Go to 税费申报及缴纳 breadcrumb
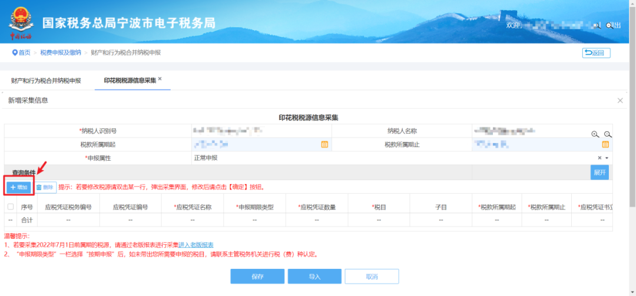The height and width of the screenshot is (296, 636). pyautogui.click(x=61, y=52)
